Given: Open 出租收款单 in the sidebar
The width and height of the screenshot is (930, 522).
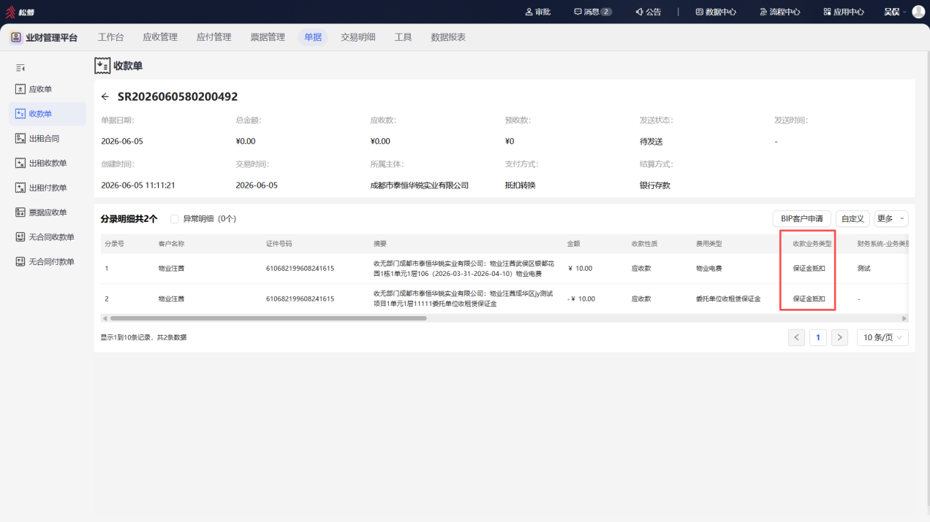Looking at the screenshot, I should point(48,164).
